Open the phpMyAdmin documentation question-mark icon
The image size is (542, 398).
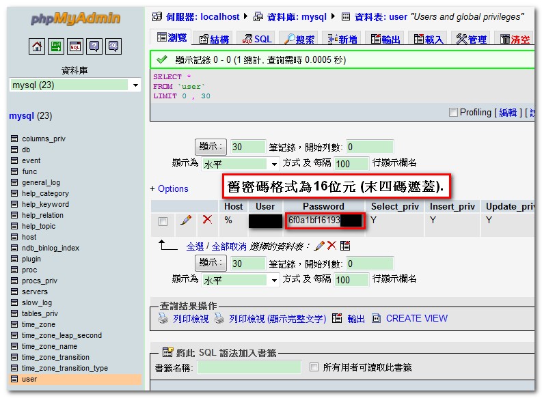pyautogui.click(x=94, y=46)
